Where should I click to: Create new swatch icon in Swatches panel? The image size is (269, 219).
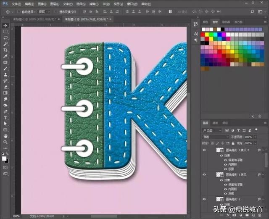pyautogui.click(x=253, y=116)
